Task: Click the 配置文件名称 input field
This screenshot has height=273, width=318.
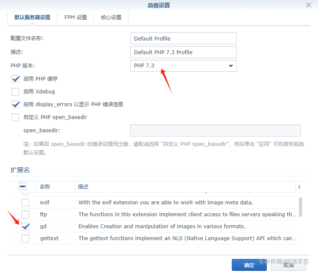Action: [x=184, y=38]
